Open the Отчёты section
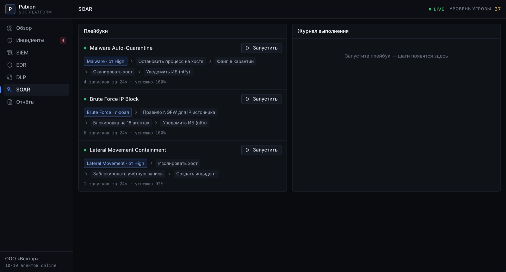Image resolution: width=506 pixels, height=272 pixels. (x=36, y=102)
